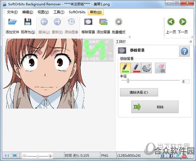The width and height of the screenshot is (196, 161).
Task: Click the 原始图像 original image clock icon
Action: (71, 22)
